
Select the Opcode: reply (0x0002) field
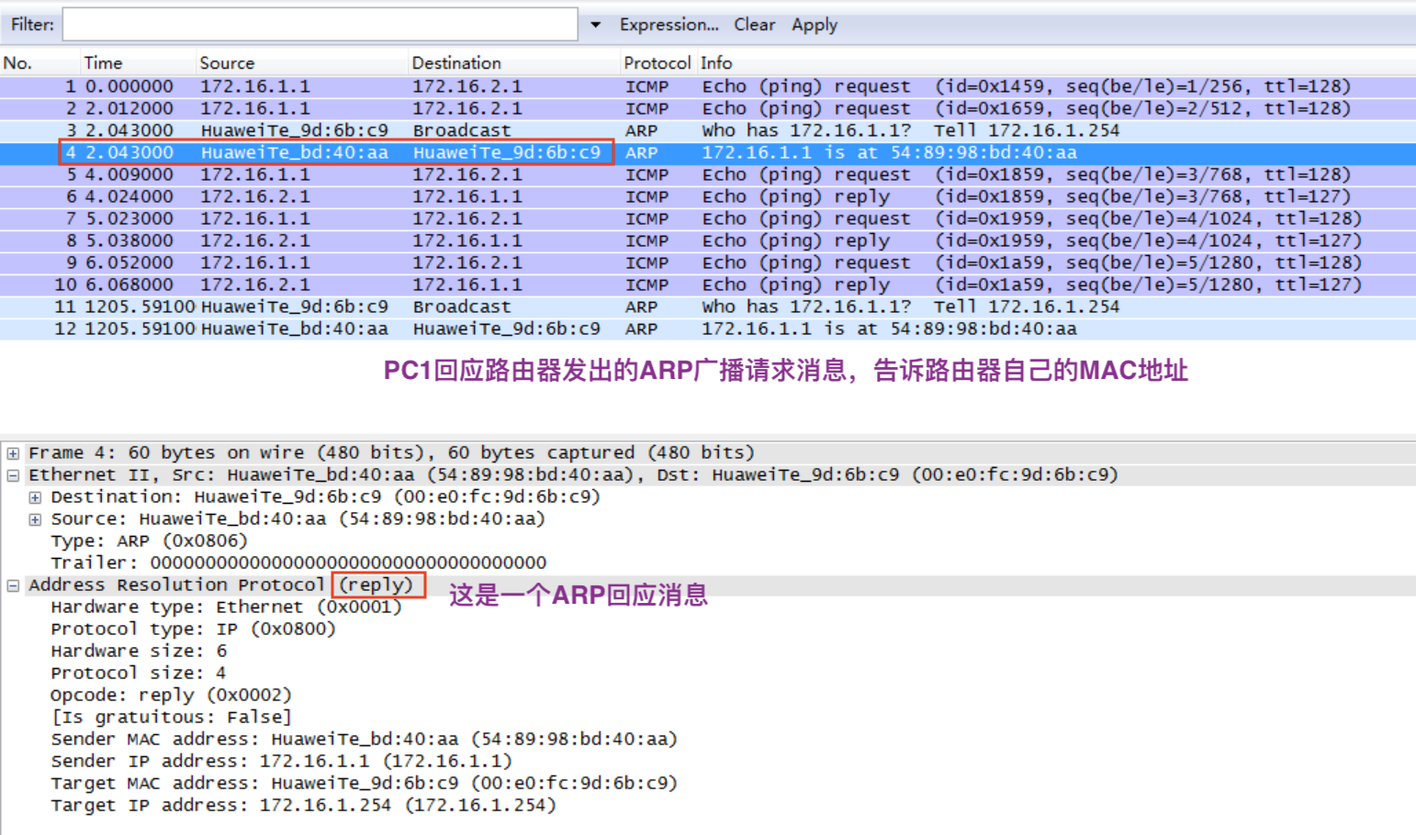pos(171,695)
